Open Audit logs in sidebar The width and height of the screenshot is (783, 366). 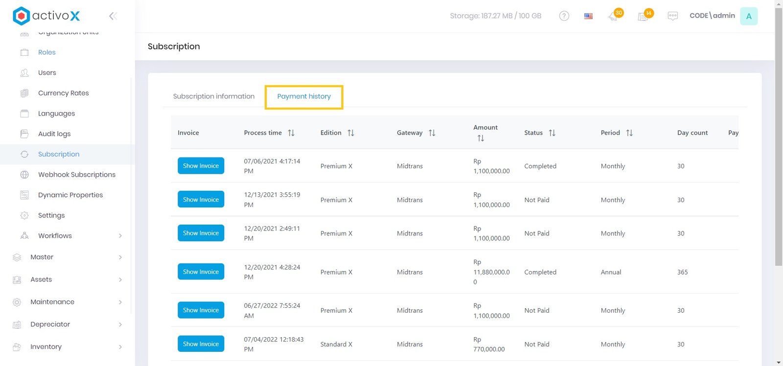tap(54, 134)
